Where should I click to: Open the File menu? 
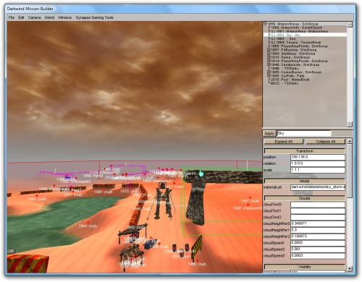[12, 17]
